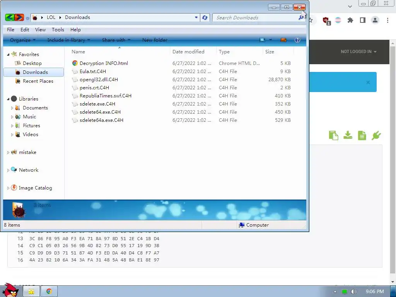This screenshot has width=396, height=297.
Task: Dismiss the blue banner with X
Action: (x=368, y=82)
